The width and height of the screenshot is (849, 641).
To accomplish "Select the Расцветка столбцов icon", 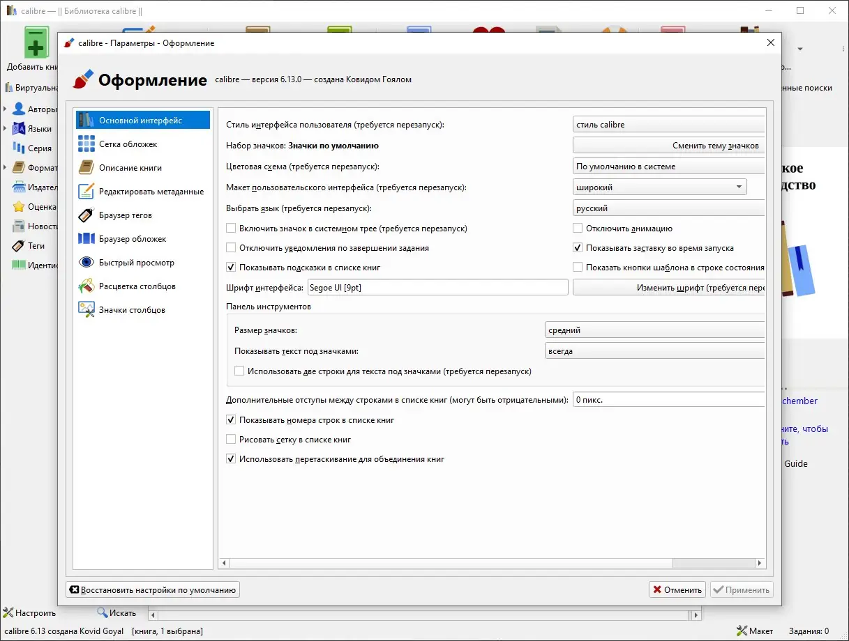I will coord(87,286).
